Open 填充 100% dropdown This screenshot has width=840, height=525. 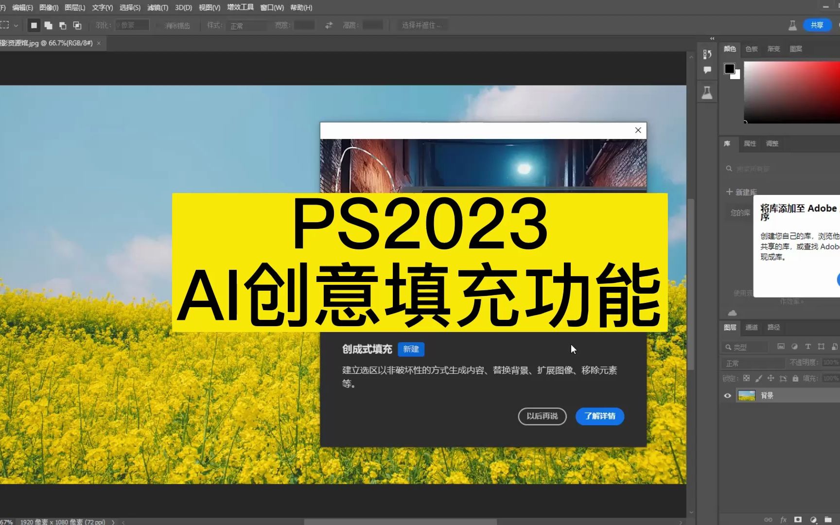[830, 378]
